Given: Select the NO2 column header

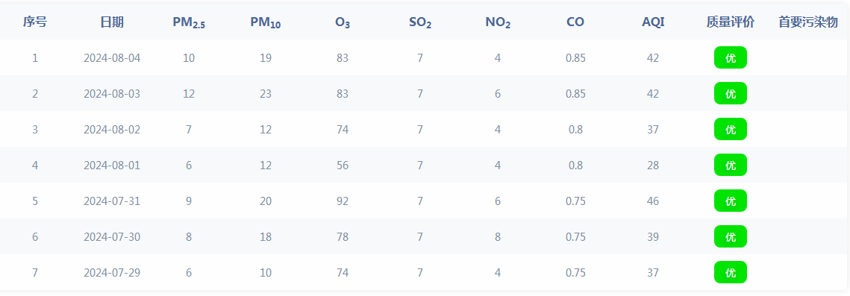Looking at the screenshot, I should click(x=498, y=22).
